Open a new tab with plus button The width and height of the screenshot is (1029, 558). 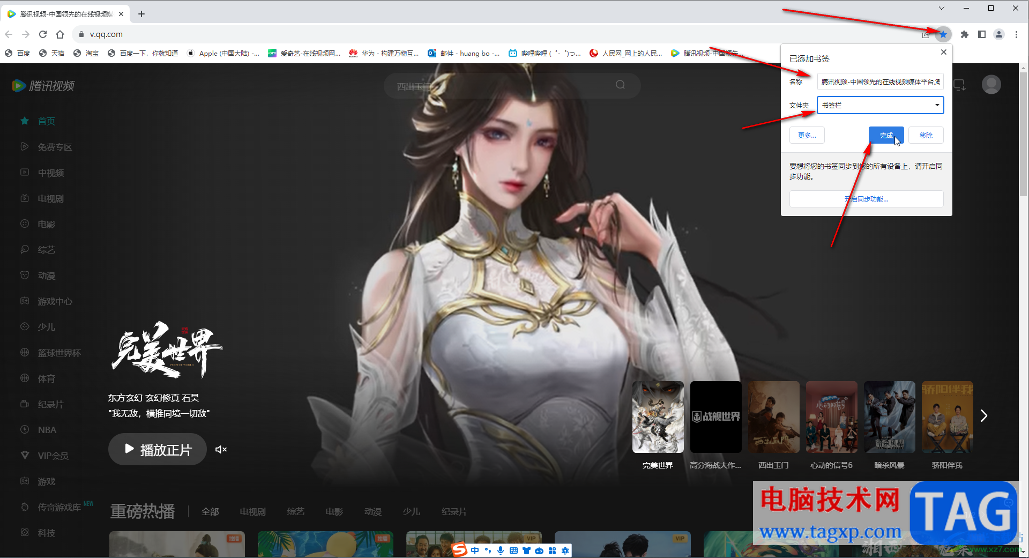pos(141,14)
